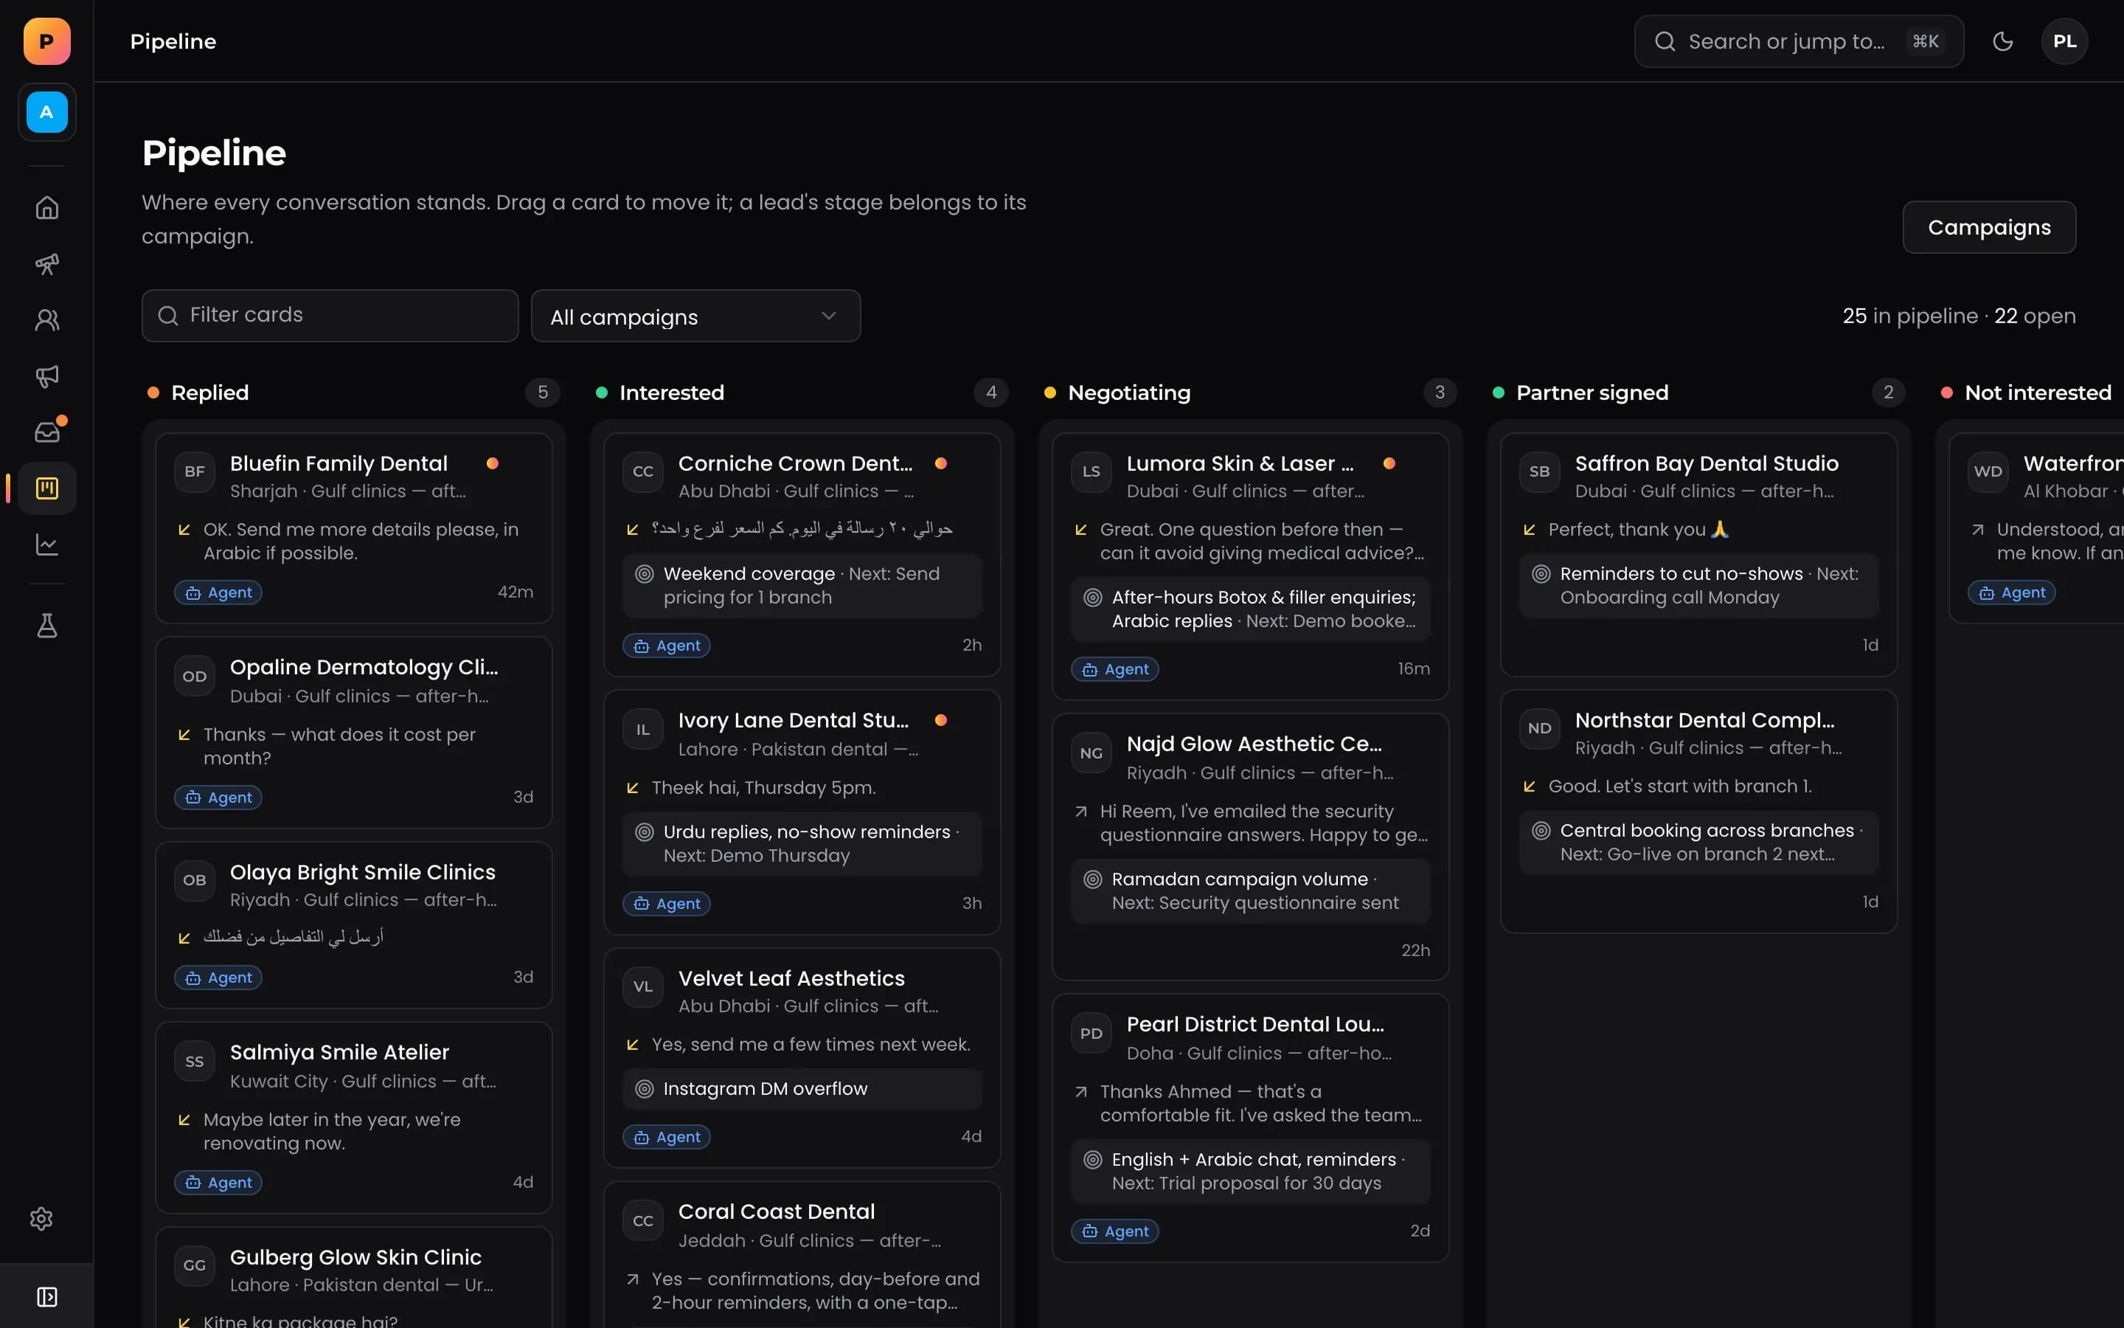Image resolution: width=2124 pixels, height=1328 pixels.
Task: Click the SS avatar on Salmiya Smile Atelier
Action: click(x=194, y=1061)
